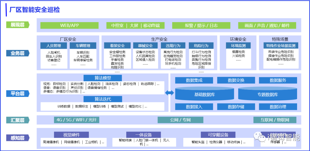Select the 感知层 layer label
310x151 pixels.
pos(18,138)
